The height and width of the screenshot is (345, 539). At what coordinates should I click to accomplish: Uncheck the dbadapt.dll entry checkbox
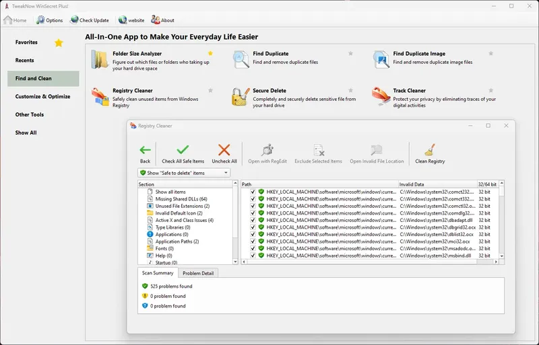(x=253, y=220)
